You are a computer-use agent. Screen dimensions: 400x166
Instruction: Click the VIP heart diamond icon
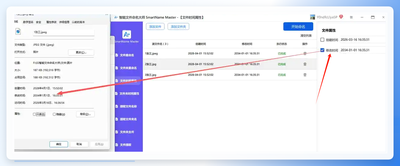tap(341, 17)
